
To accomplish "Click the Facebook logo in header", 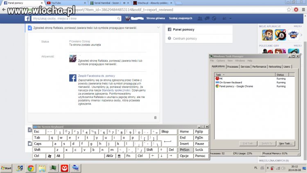I will 27,18.
